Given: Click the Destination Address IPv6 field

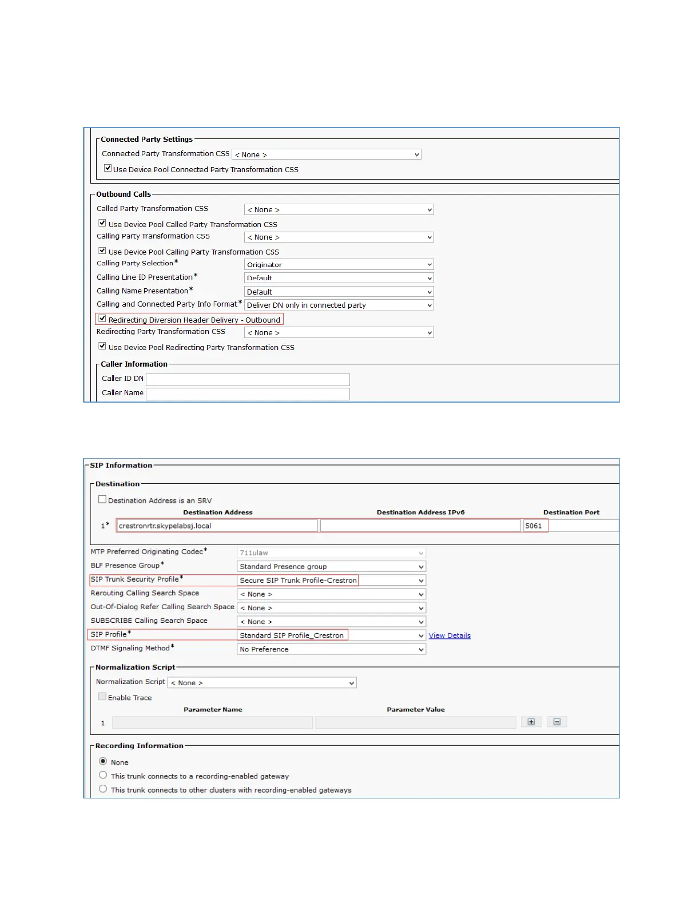Looking at the screenshot, I should point(420,526).
